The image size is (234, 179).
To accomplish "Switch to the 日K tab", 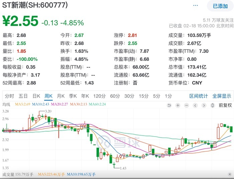I will pyautogui.click(x=36, y=96).
